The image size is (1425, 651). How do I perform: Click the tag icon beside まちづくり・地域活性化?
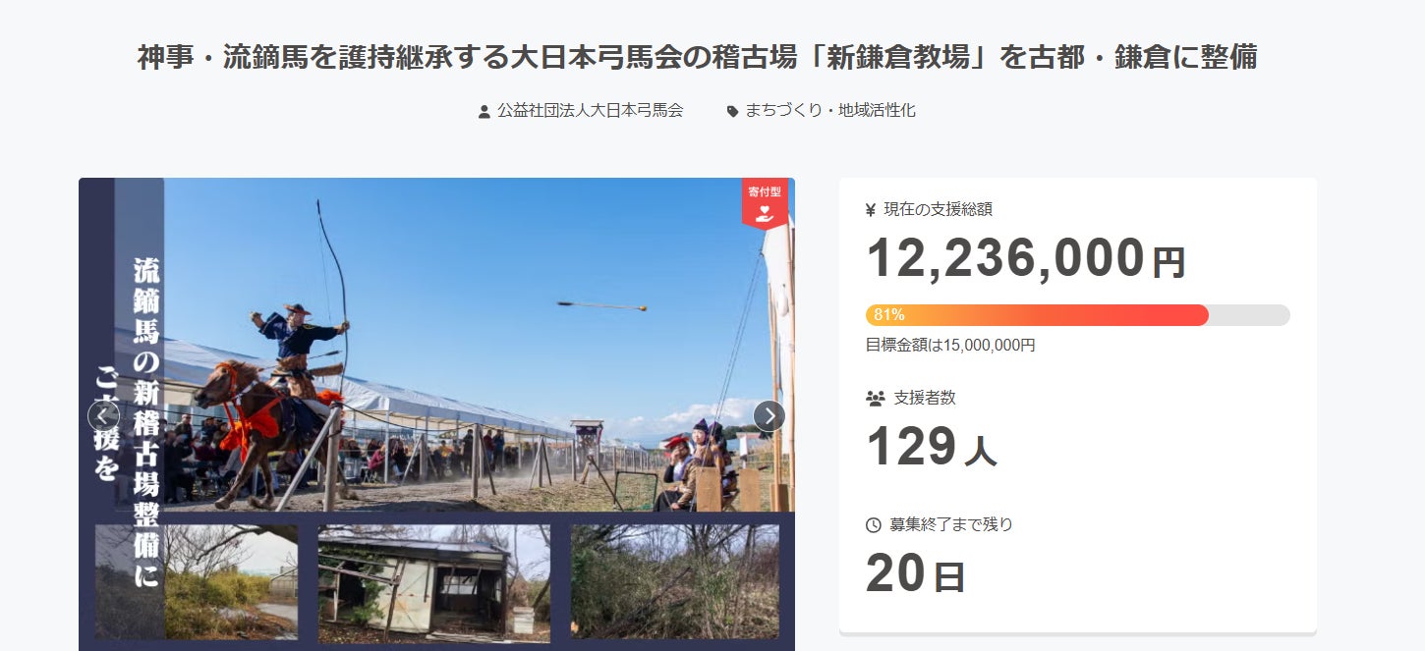(x=732, y=112)
